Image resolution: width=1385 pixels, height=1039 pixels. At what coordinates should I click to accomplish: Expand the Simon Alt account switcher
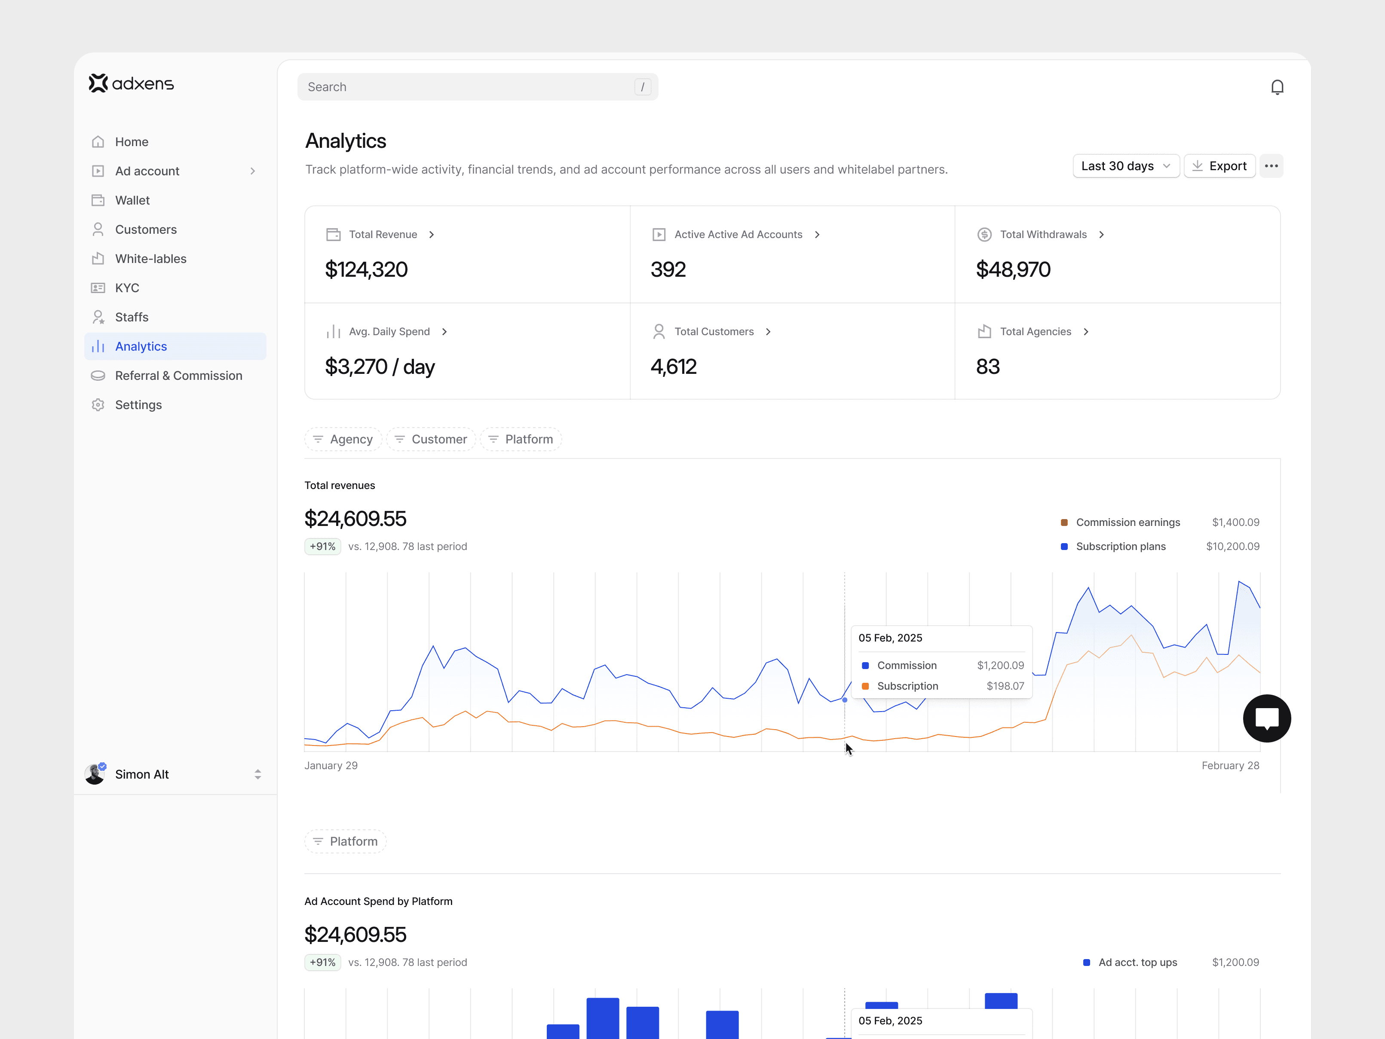(x=257, y=774)
